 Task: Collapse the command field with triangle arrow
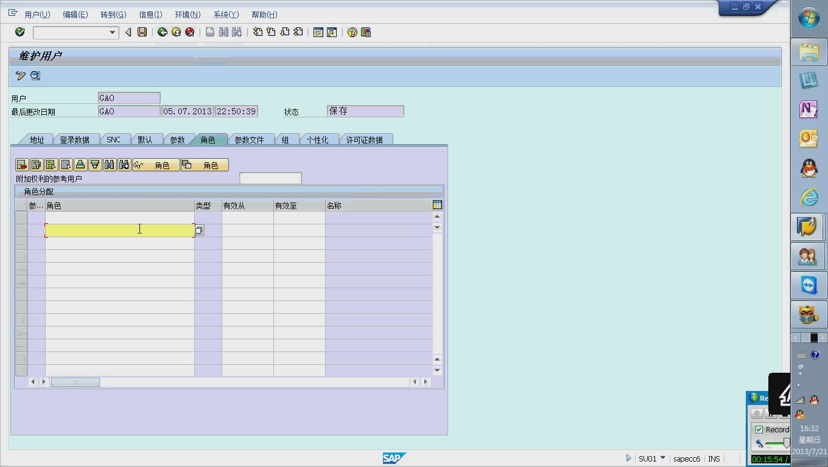click(x=128, y=32)
